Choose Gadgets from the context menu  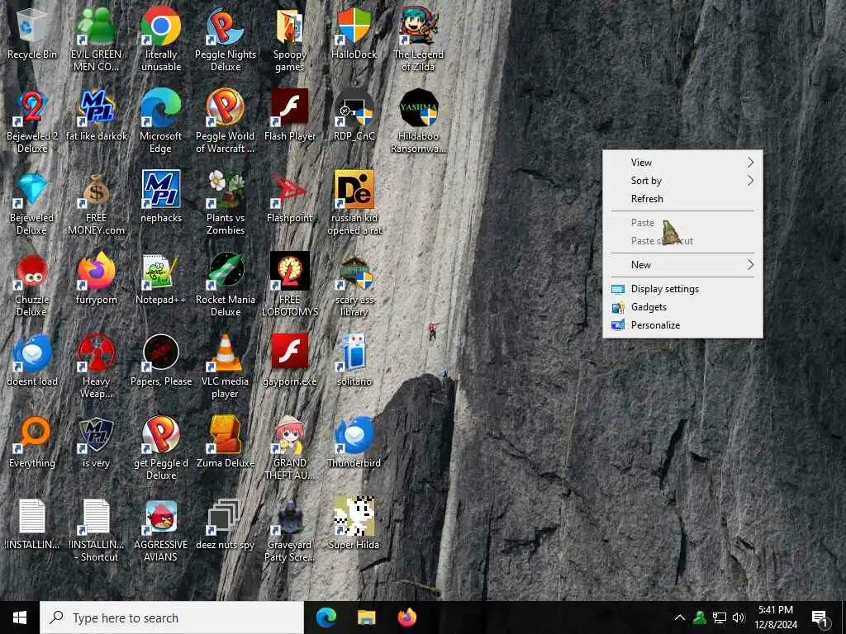(x=682, y=307)
